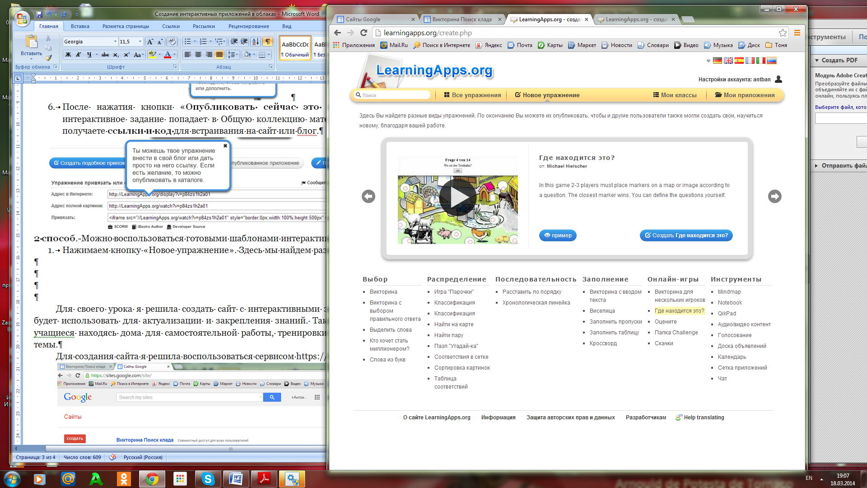867x488 pixels.
Task: Click the пример button for the exercise
Action: (x=558, y=235)
